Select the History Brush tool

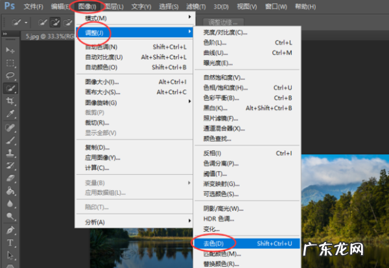pyautogui.click(x=10, y=166)
